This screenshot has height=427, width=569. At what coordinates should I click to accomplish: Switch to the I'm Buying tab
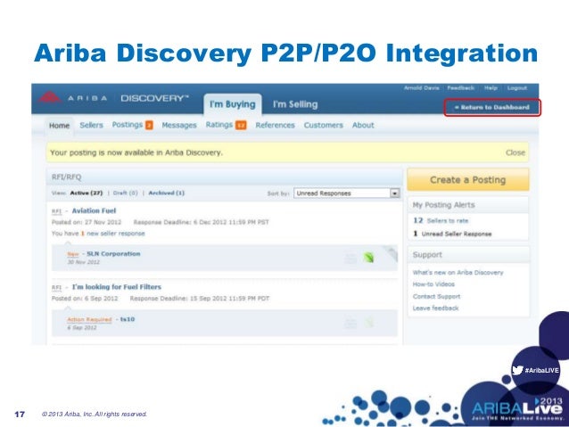pyautogui.click(x=233, y=104)
